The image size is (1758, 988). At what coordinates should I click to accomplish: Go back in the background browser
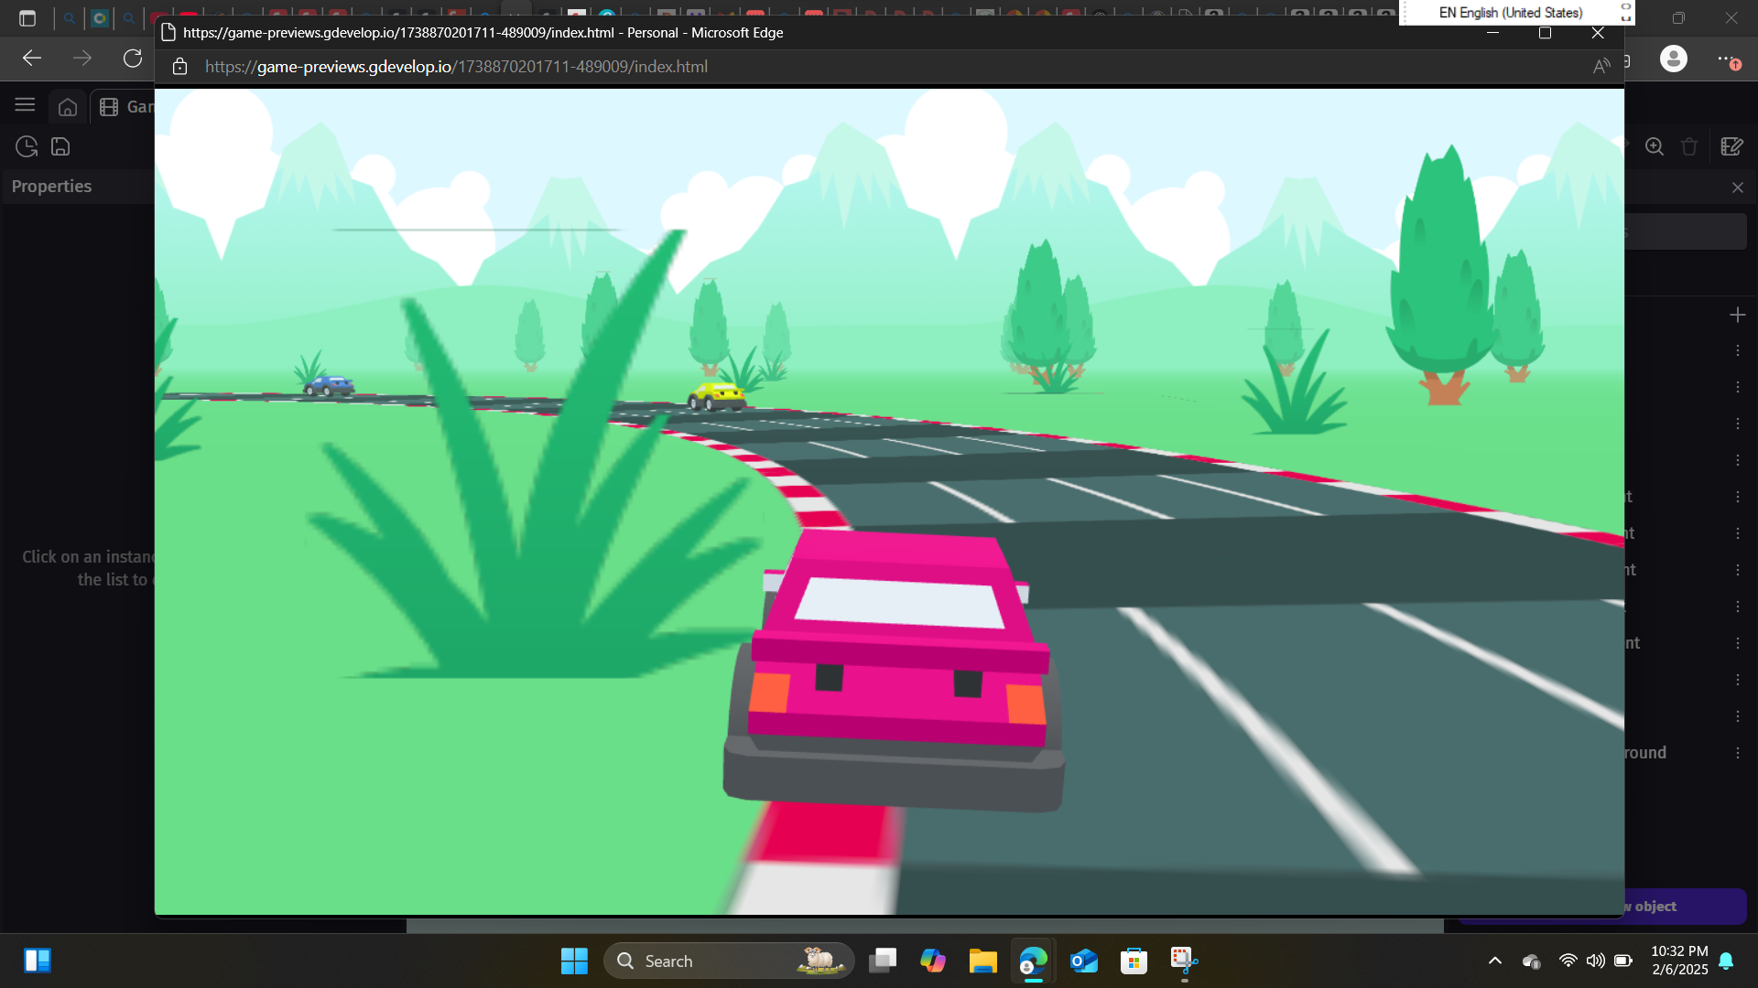coord(32,59)
